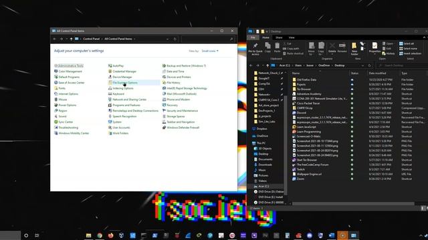Refresh the File Explorer folder view
Image resolution: width=428 pixels, height=240 pixels.
coord(370,65)
